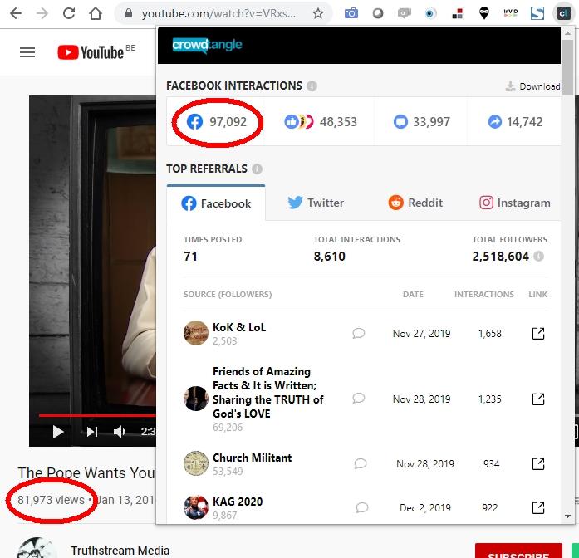Viewport: 579px width, 558px height.
Task: Select the Facebook referrals tab
Action: [x=216, y=203]
